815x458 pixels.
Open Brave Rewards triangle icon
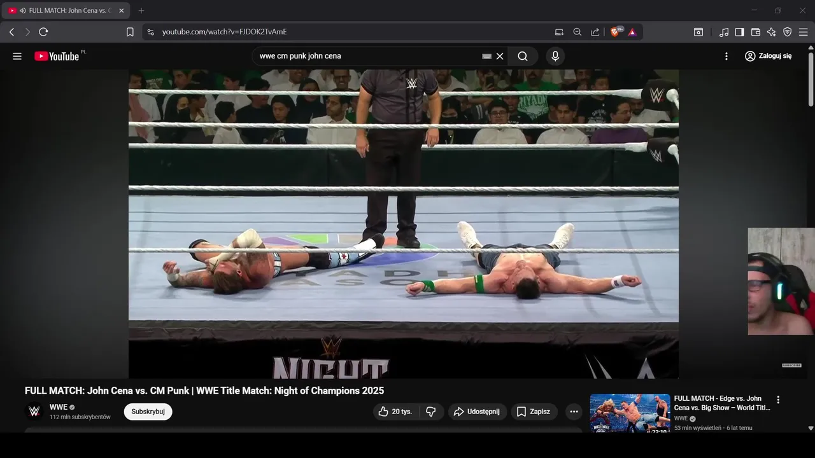632,32
